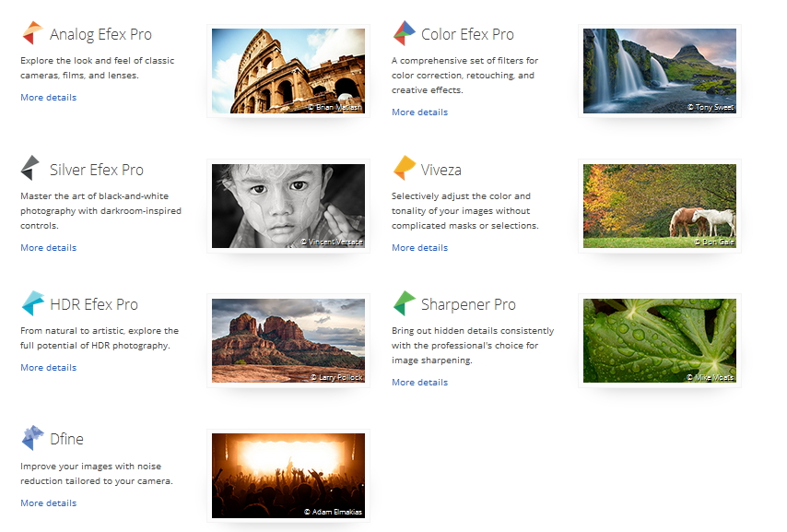
Task: Open the waterfall landscape thumbnail
Action: click(x=660, y=71)
